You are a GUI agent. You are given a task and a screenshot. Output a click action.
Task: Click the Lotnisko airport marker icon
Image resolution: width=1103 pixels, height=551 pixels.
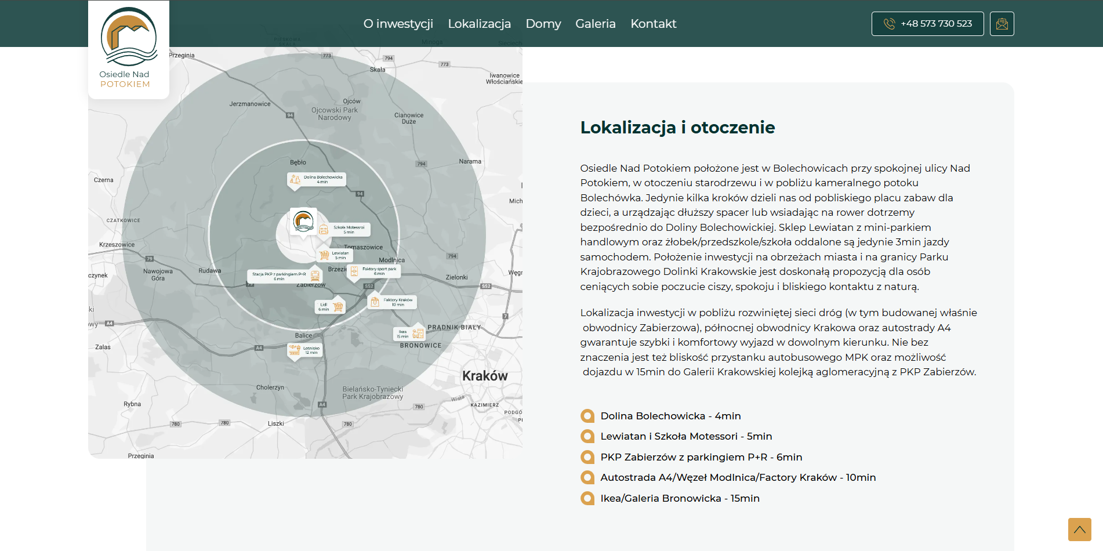(295, 350)
